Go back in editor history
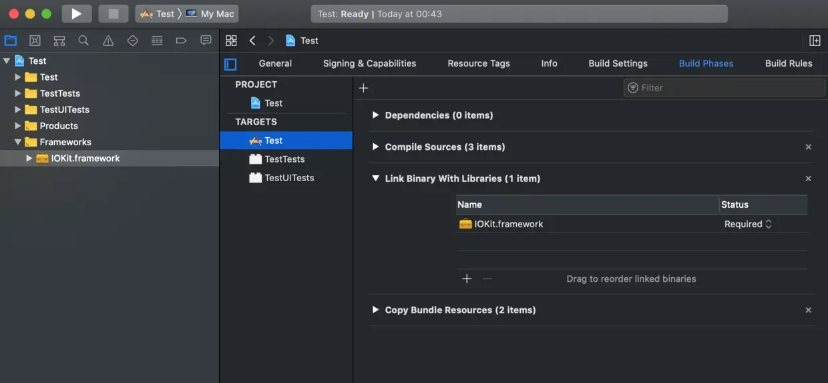Screen dimensions: 828x383 [x=252, y=41]
